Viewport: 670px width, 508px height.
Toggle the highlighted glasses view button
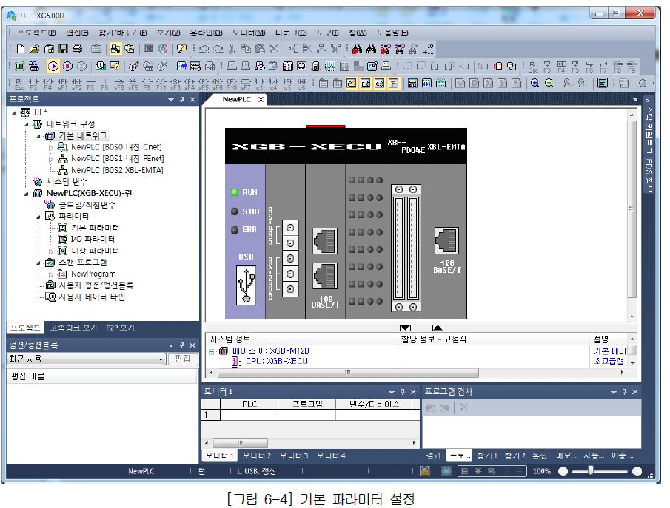380,84
